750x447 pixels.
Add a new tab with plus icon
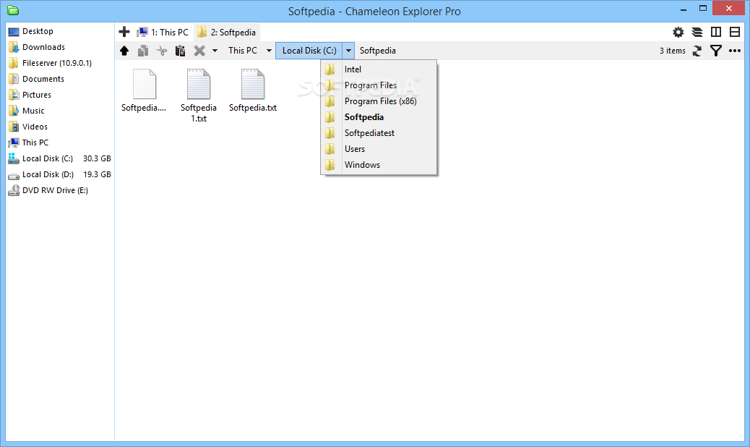(124, 32)
